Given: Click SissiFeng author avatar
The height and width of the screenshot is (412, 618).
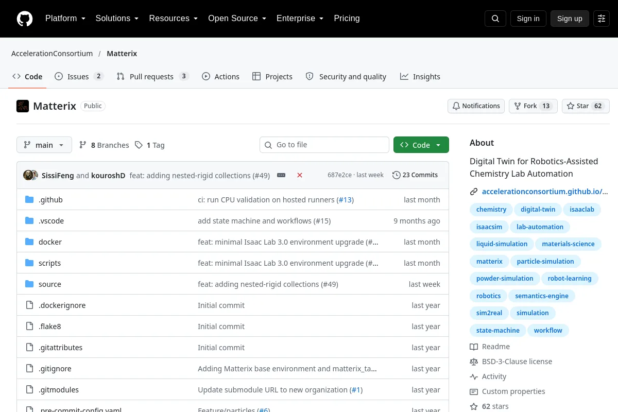Looking at the screenshot, I should (28, 175).
